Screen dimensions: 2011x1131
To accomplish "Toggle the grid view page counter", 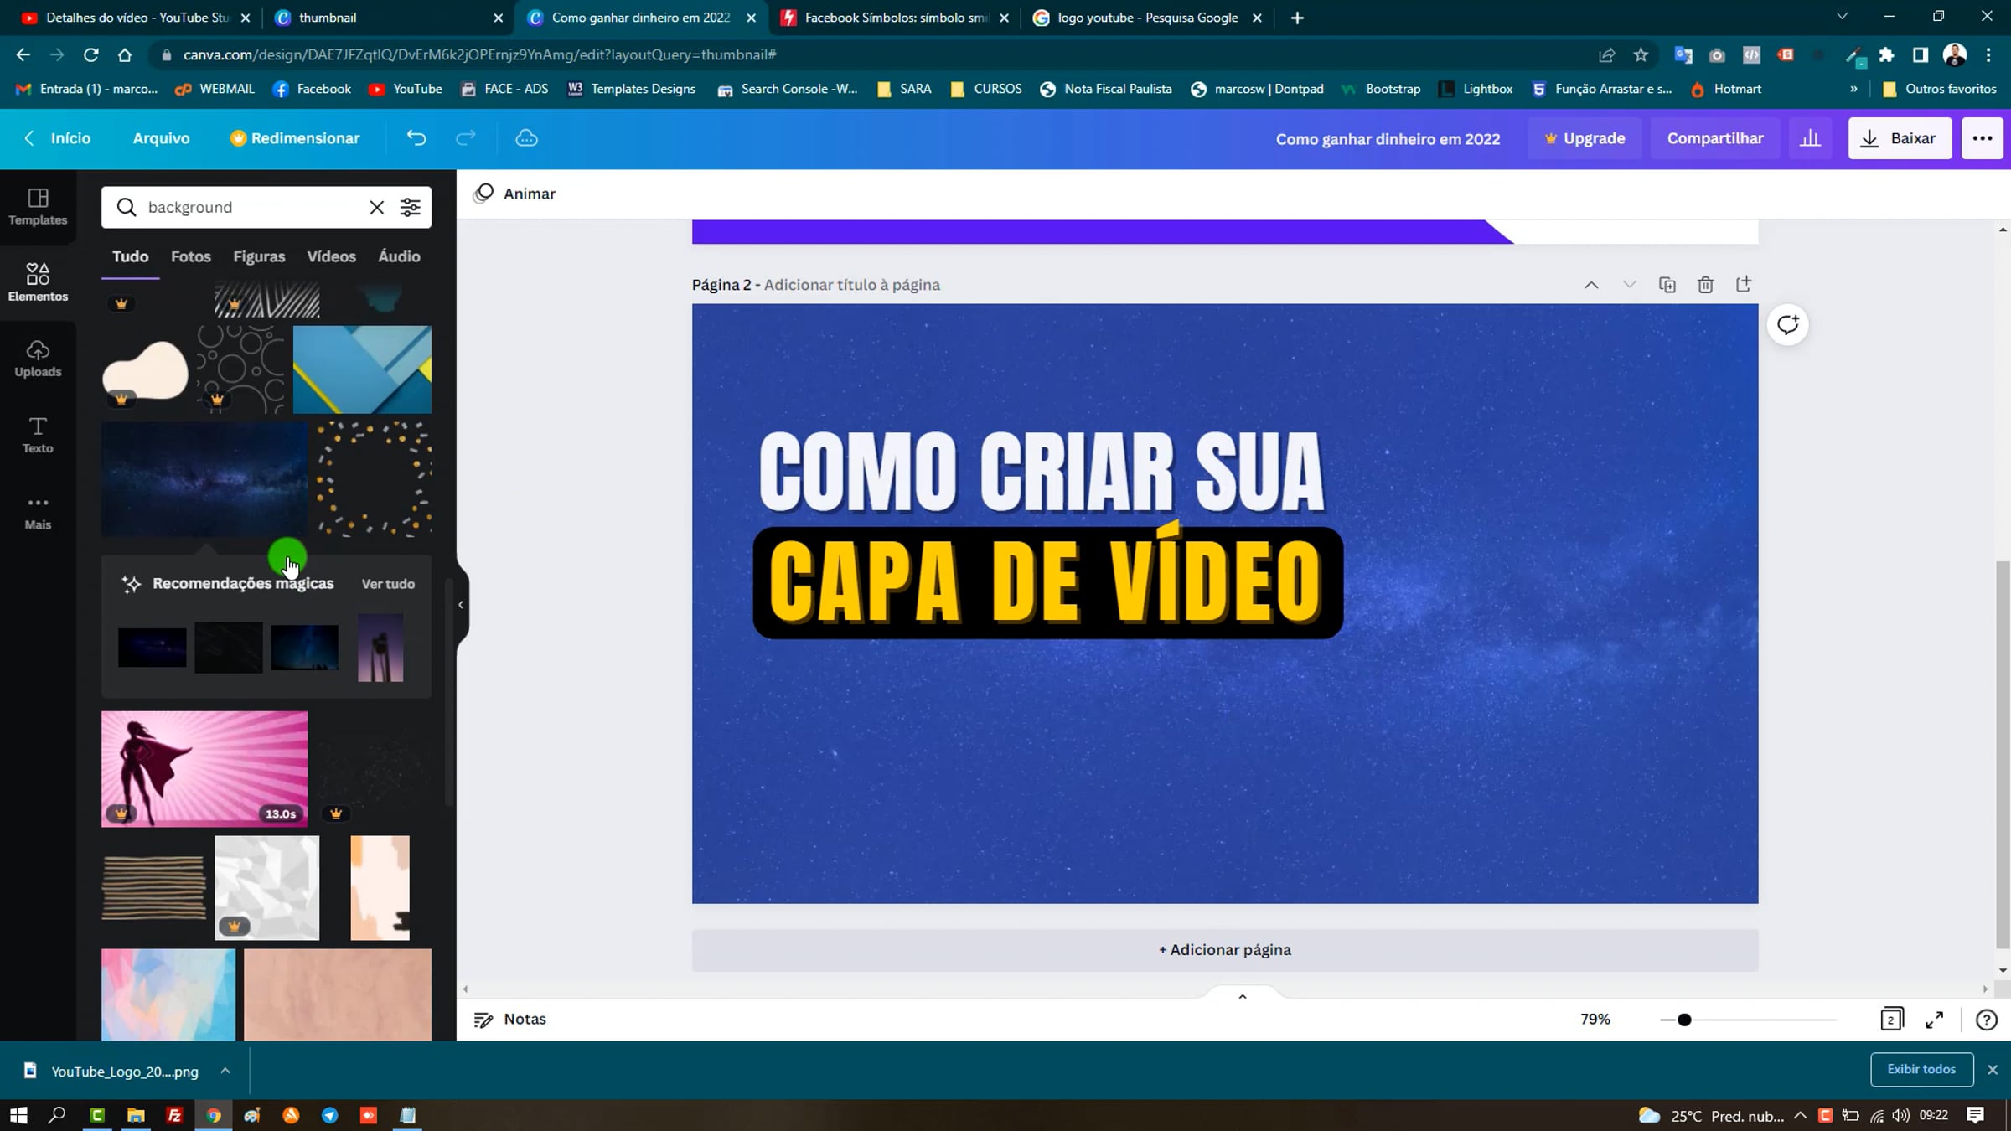I will (x=1891, y=1020).
